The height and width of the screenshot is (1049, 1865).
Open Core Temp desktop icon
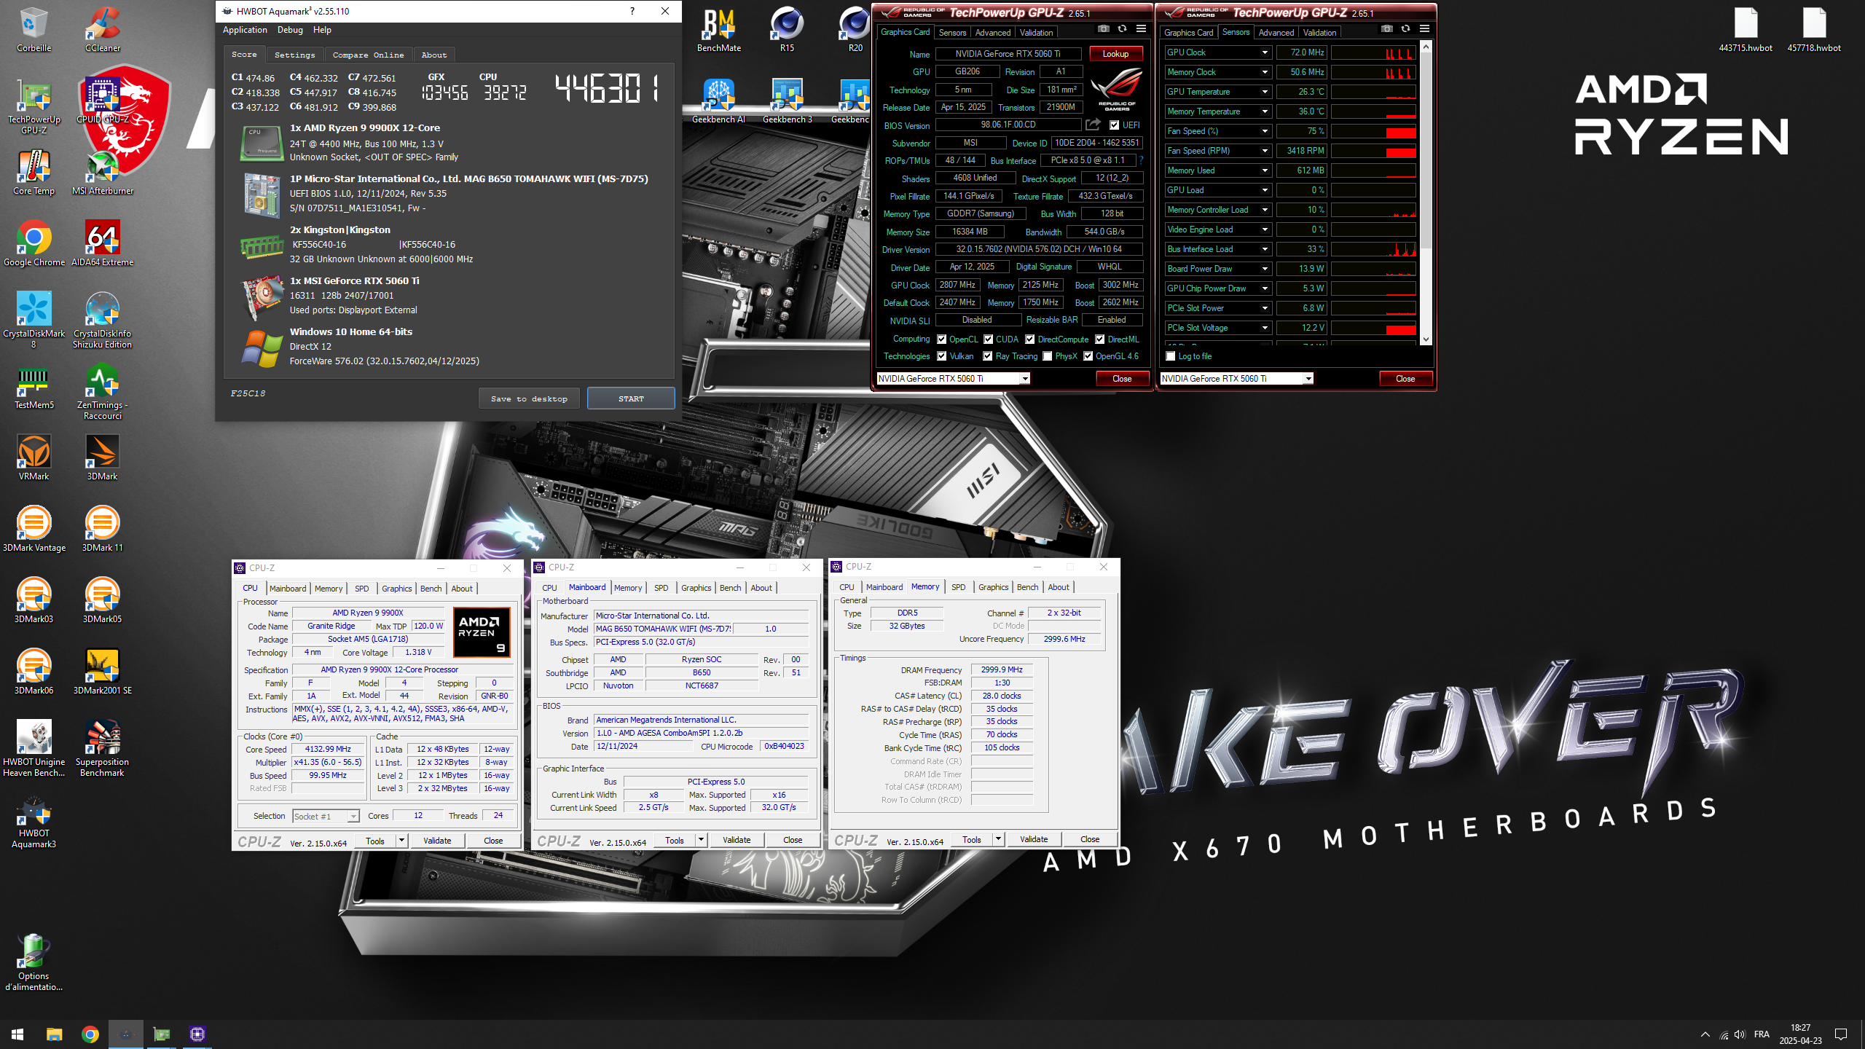34,173
